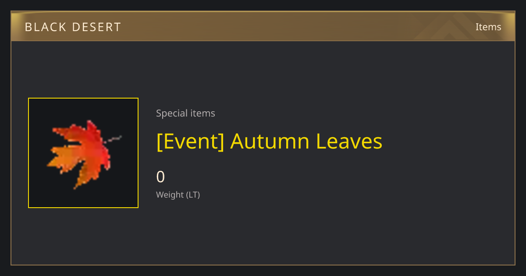Open the BLACK DESERT header title
This screenshot has width=526, height=276.
[x=73, y=27]
